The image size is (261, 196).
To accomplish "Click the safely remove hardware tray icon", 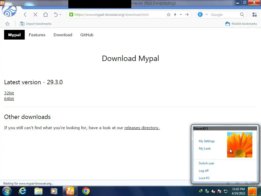I will point(207,191).
